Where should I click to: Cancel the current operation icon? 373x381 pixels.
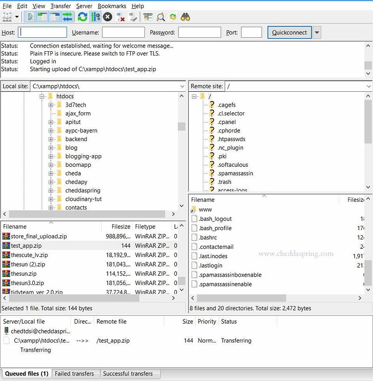pyautogui.click(x=108, y=17)
